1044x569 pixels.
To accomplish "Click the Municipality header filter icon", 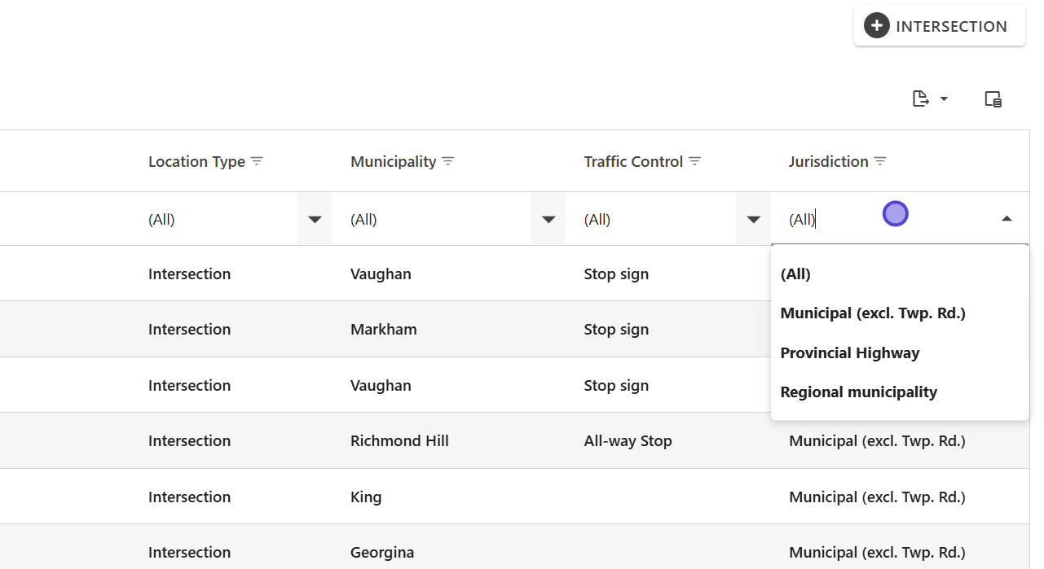I will pos(448,161).
